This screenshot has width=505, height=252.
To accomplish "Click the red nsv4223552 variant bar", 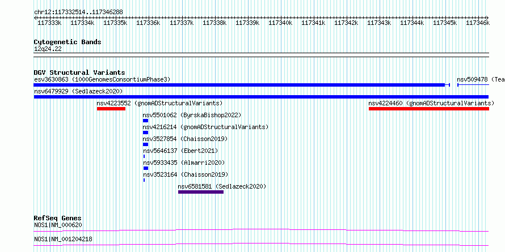I will coord(111,109).
